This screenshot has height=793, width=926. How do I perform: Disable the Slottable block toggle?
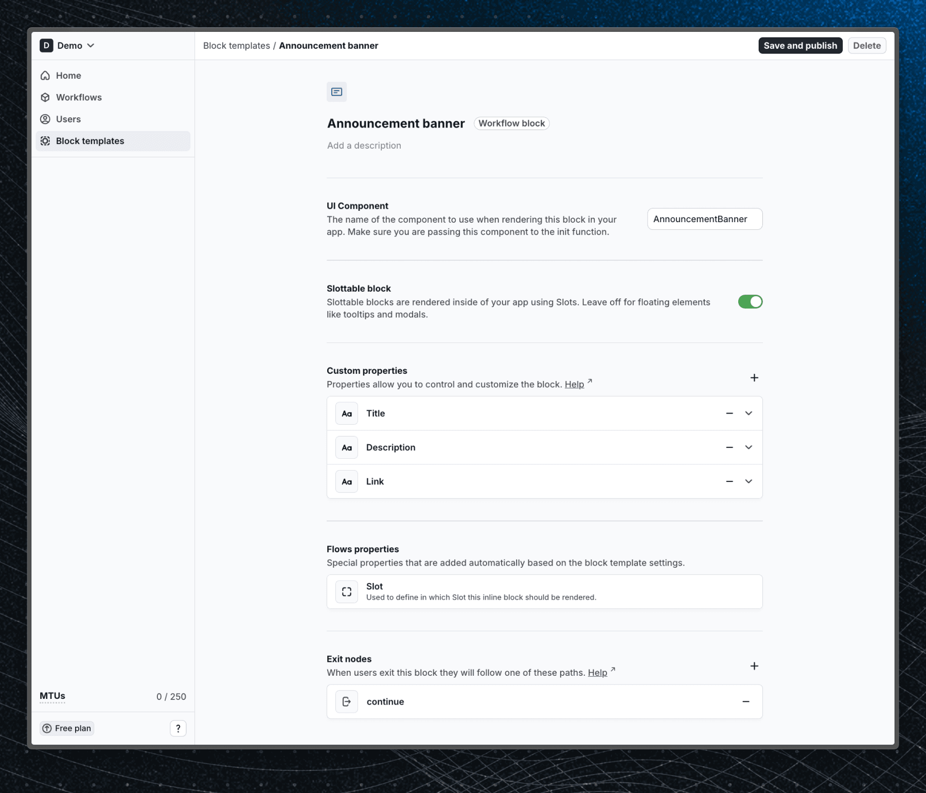(x=750, y=302)
